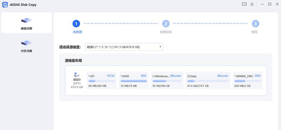Click the 476.9 GB disk size text
Image resolution: width=281 pixels, height=130 pixels.
(77, 87)
